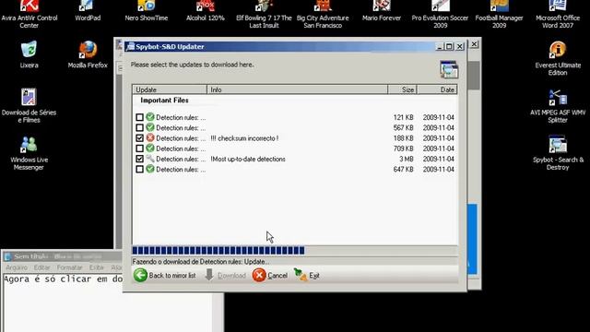This screenshot has height=332, width=590.
Task: Open Exibir menu in Notepad window
Action: click(x=96, y=267)
